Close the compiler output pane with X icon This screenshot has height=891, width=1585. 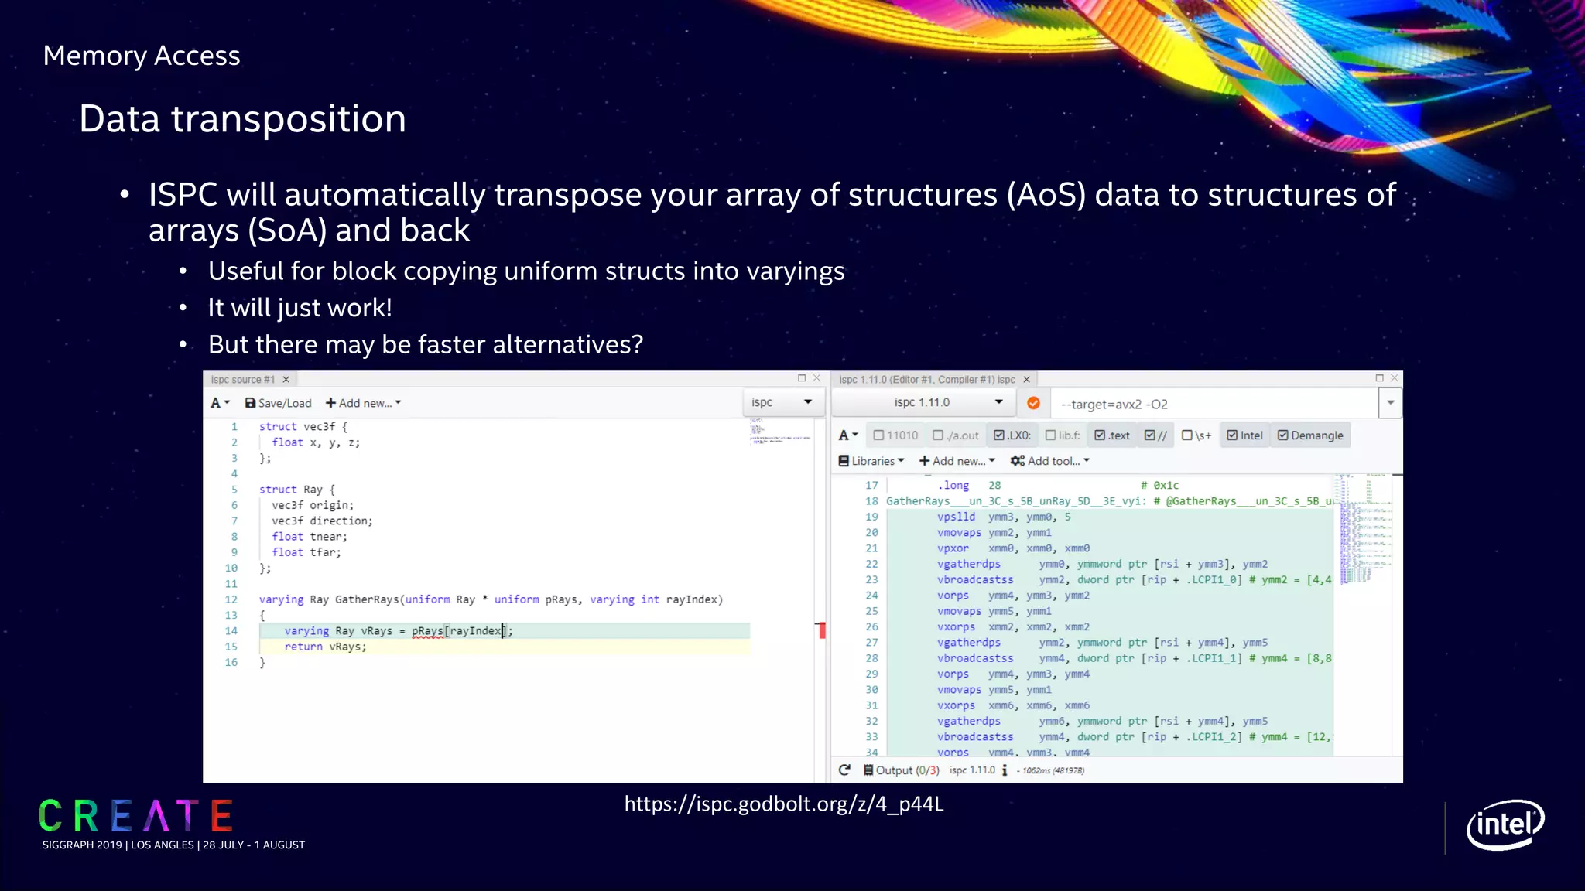pyautogui.click(x=1395, y=378)
